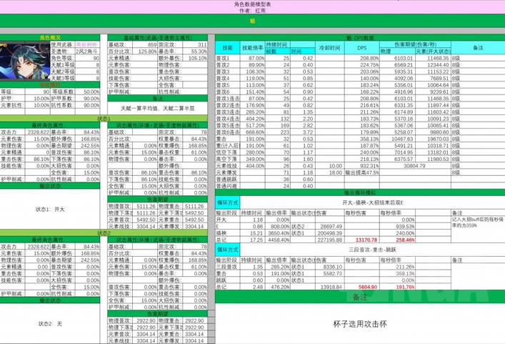Click the 角色概况 green section header
Image resolution: width=505 pixels, height=344 pixels.
pos(50,36)
